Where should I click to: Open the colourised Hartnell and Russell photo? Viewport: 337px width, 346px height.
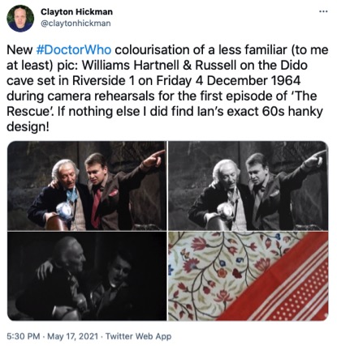pos(87,186)
